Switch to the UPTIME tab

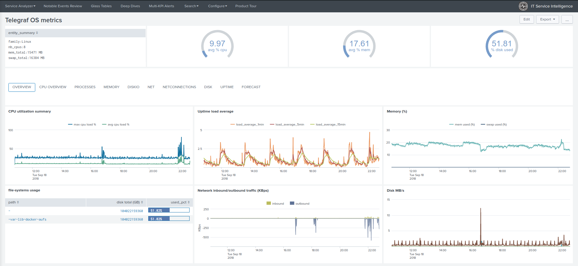pos(227,87)
